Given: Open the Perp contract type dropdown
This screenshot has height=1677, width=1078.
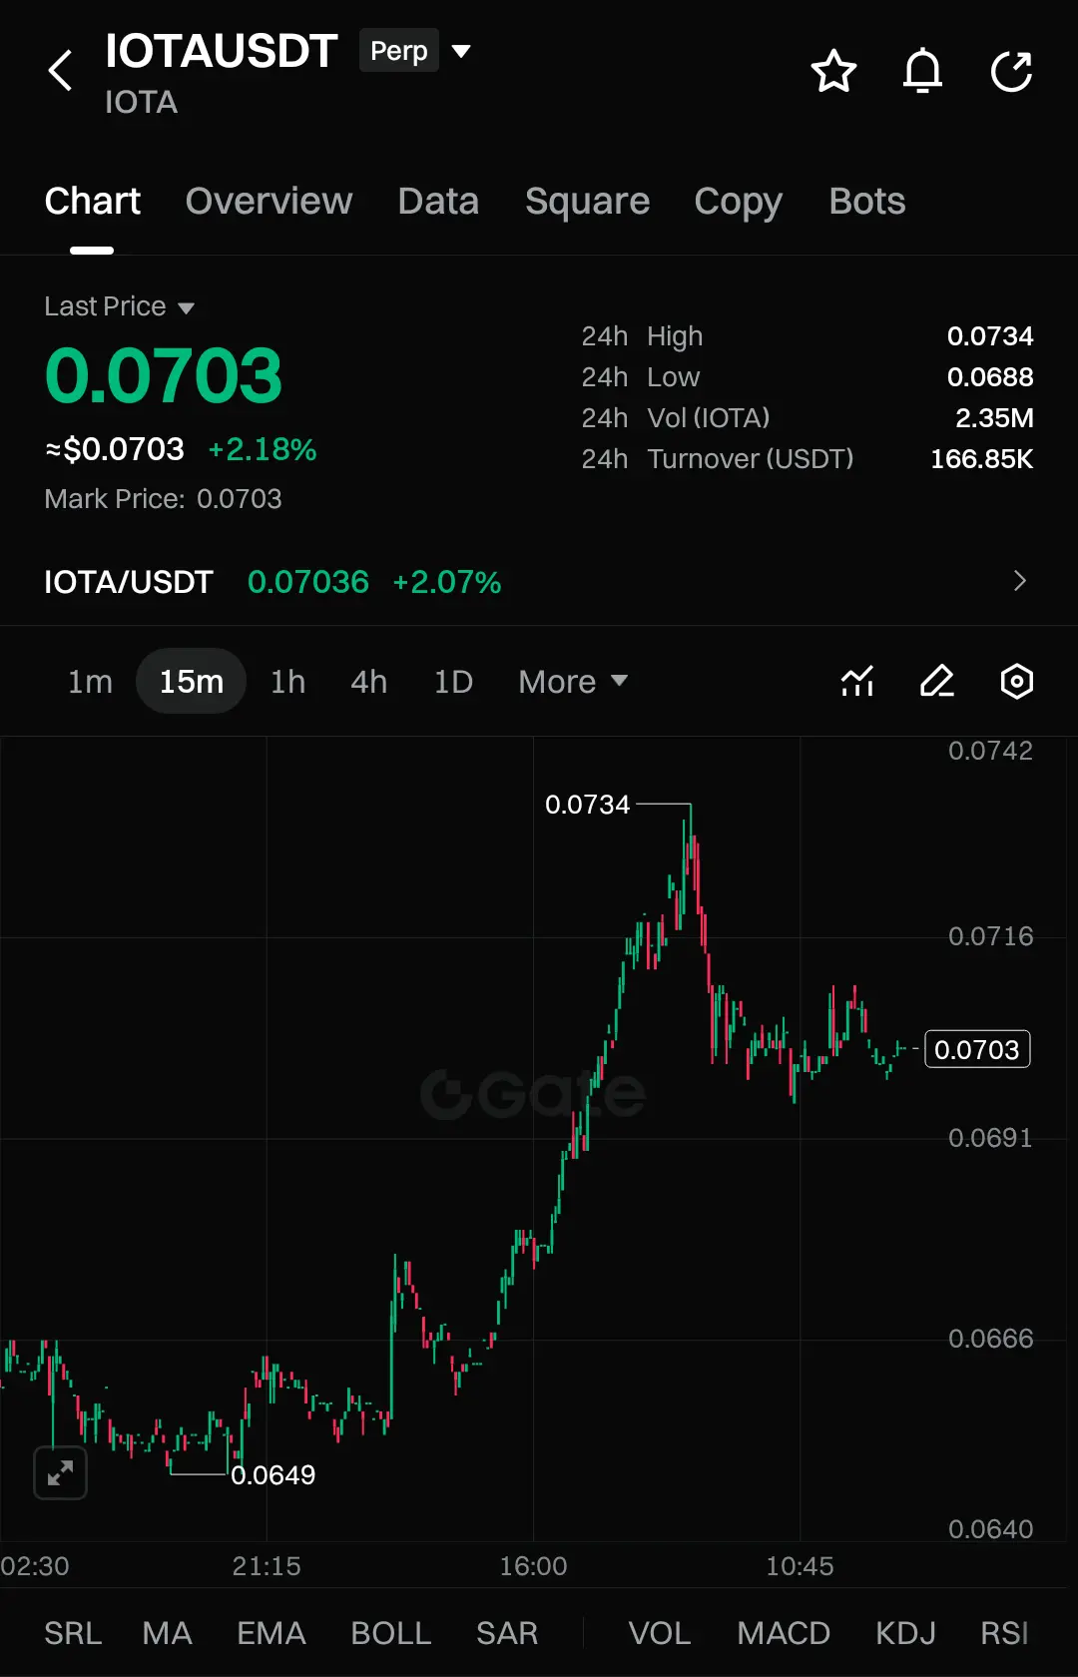Looking at the screenshot, I should click(x=415, y=51).
